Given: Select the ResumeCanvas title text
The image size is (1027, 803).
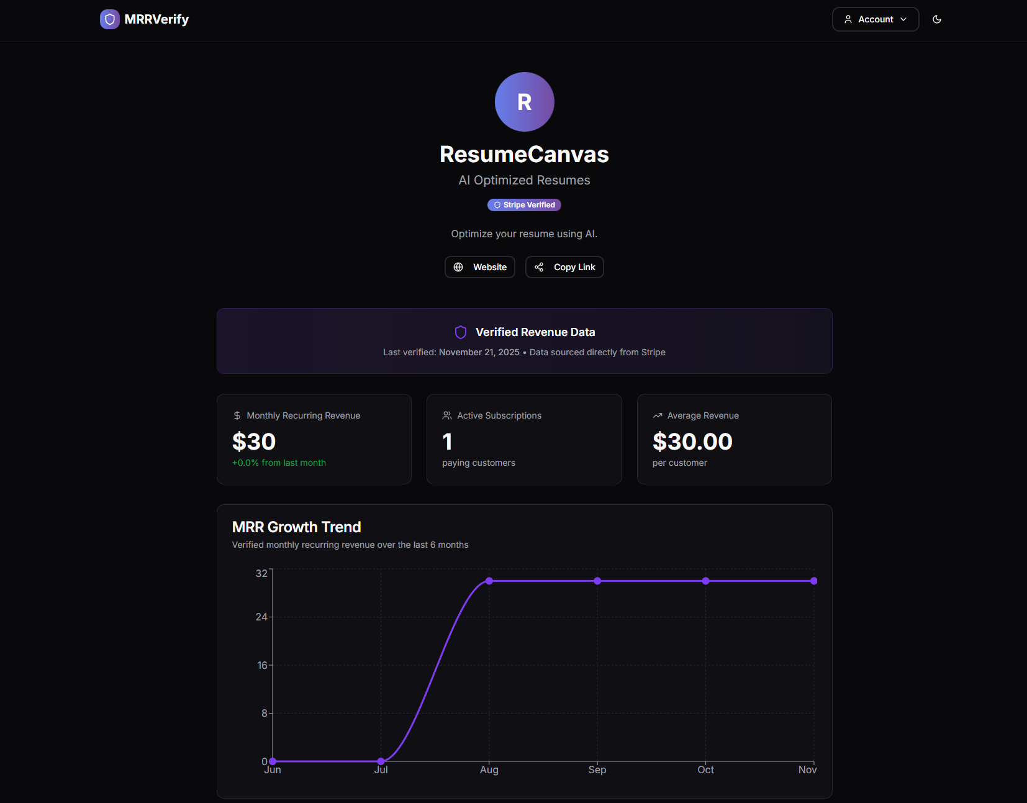Looking at the screenshot, I should point(525,155).
